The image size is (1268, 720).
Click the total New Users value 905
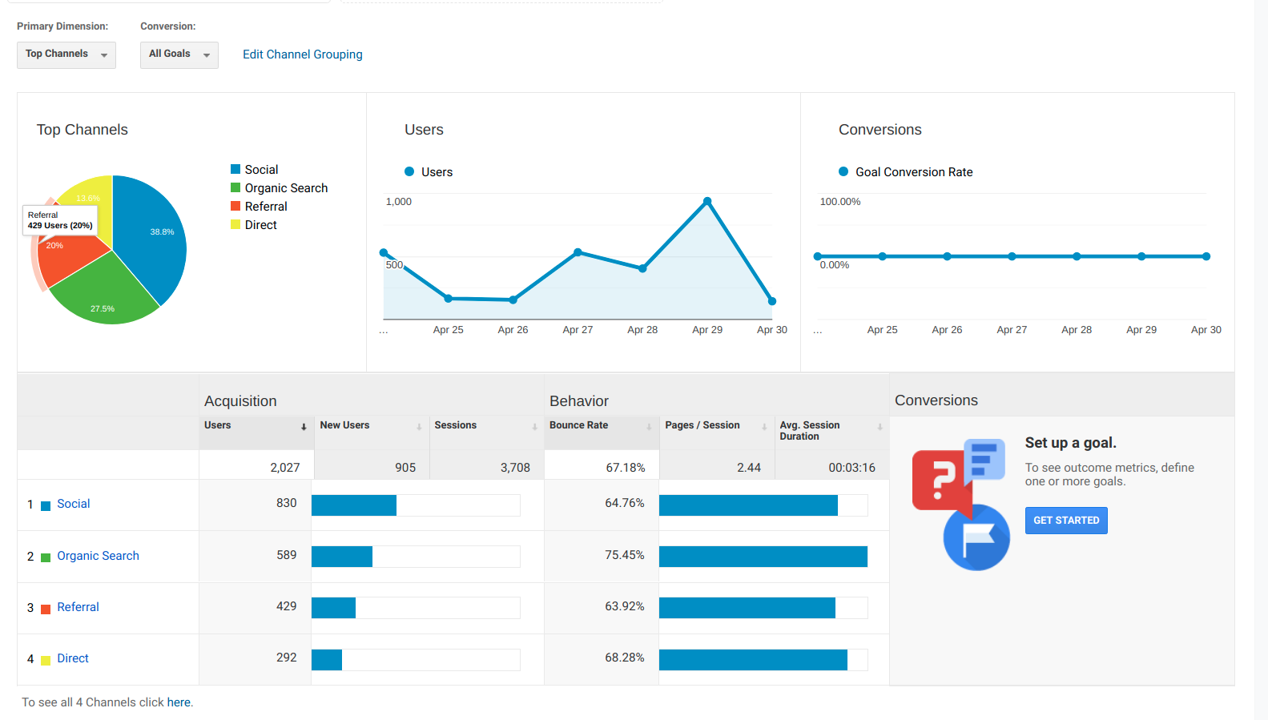point(405,468)
